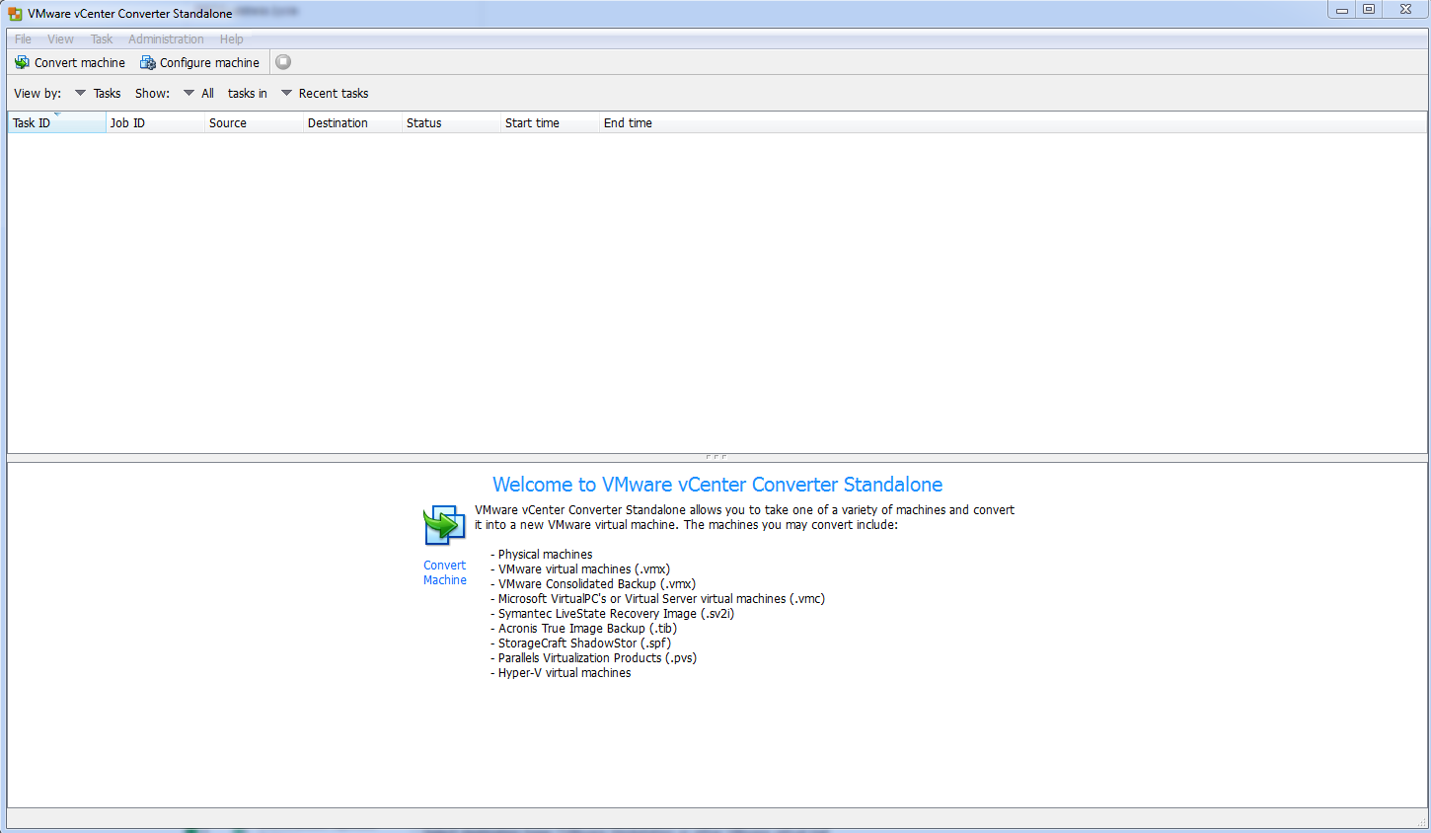Viewport: 1431px width, 833px height.
Task: Click the 'Welcome to VMware vCenter Converter Standalone' heading
Action: pos(717,485)
